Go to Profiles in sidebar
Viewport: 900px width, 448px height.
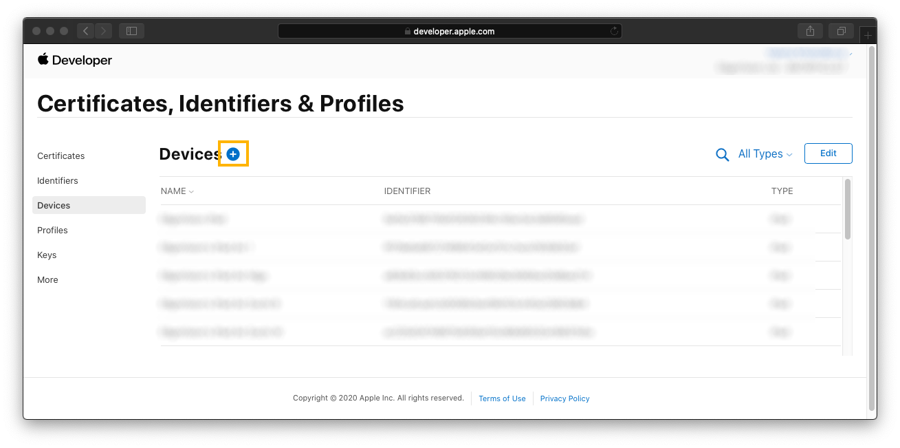53,231
